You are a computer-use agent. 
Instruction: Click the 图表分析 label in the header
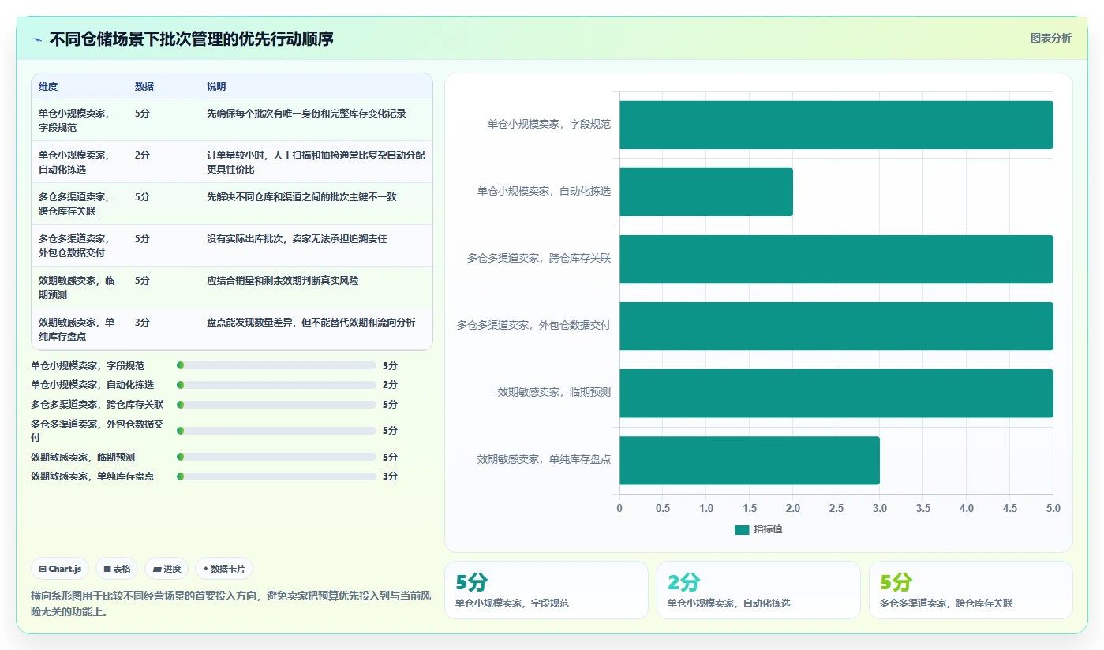[x=1050, y=38]
